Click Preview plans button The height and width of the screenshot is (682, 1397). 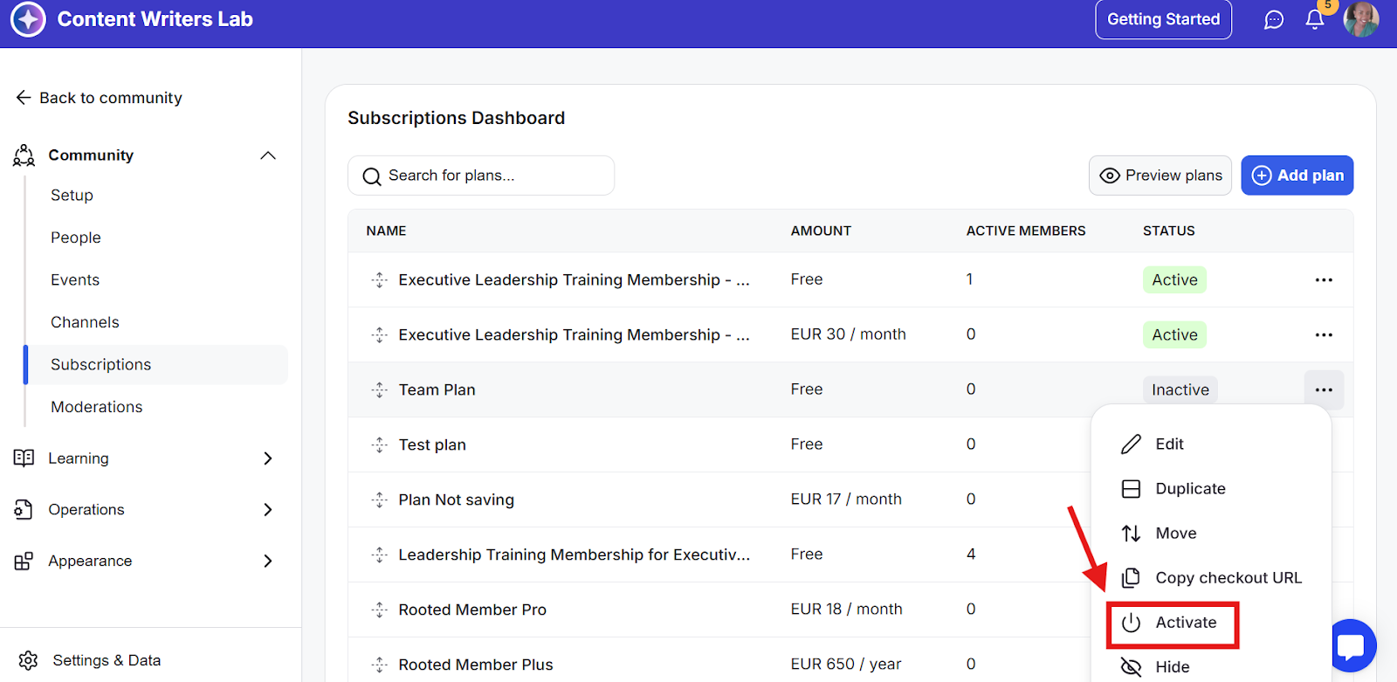(x=1160, y=176)
